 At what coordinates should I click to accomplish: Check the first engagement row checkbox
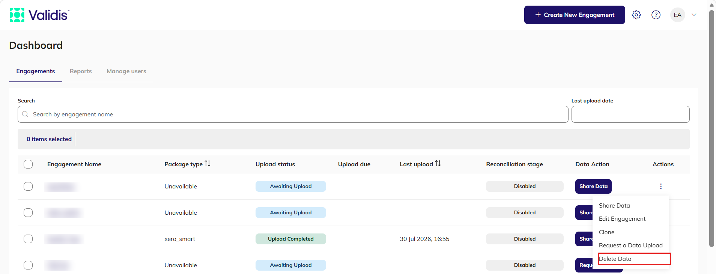[x=28, y=187]
